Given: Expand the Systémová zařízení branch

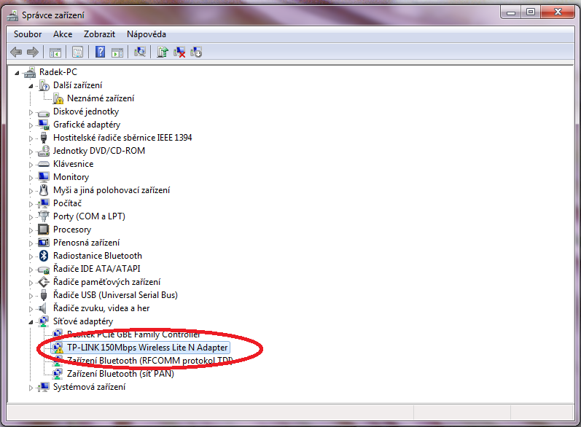Looking at the screenshot, I should pyautogui.click(x=31, y=388).
